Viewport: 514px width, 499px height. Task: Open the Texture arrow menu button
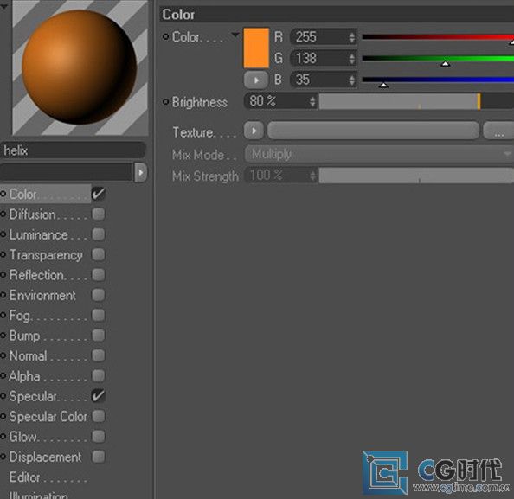254,131
